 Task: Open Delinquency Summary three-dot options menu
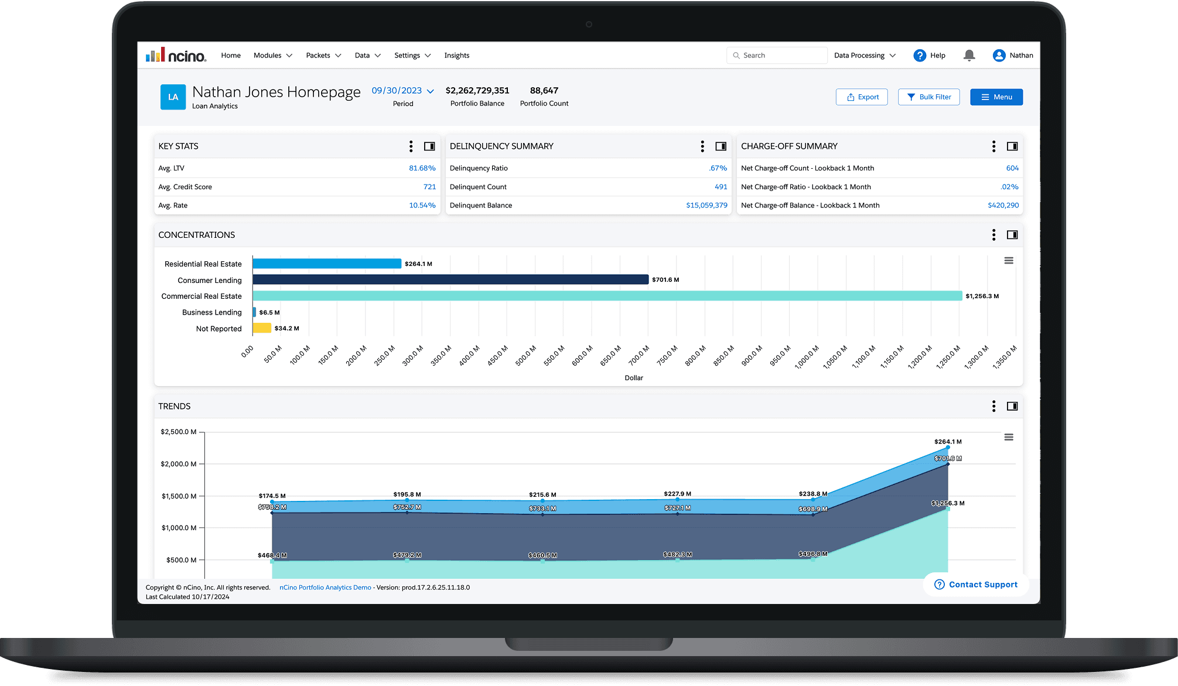pyautogui.click(x=702, y=146)
